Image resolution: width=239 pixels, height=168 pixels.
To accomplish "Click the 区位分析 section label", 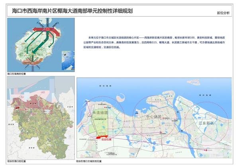I will pyautogui.click(x=223, y=13).
